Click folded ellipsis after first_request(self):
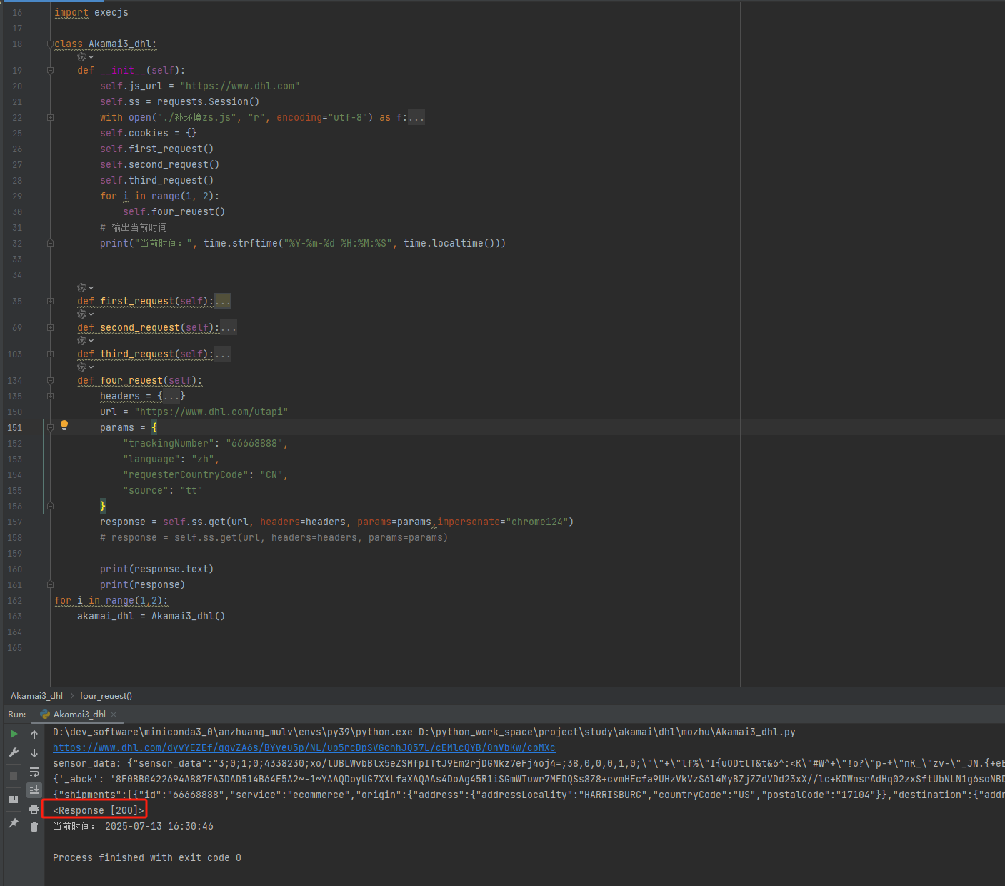The image size is (1005, 886). [x=223, y=301]
